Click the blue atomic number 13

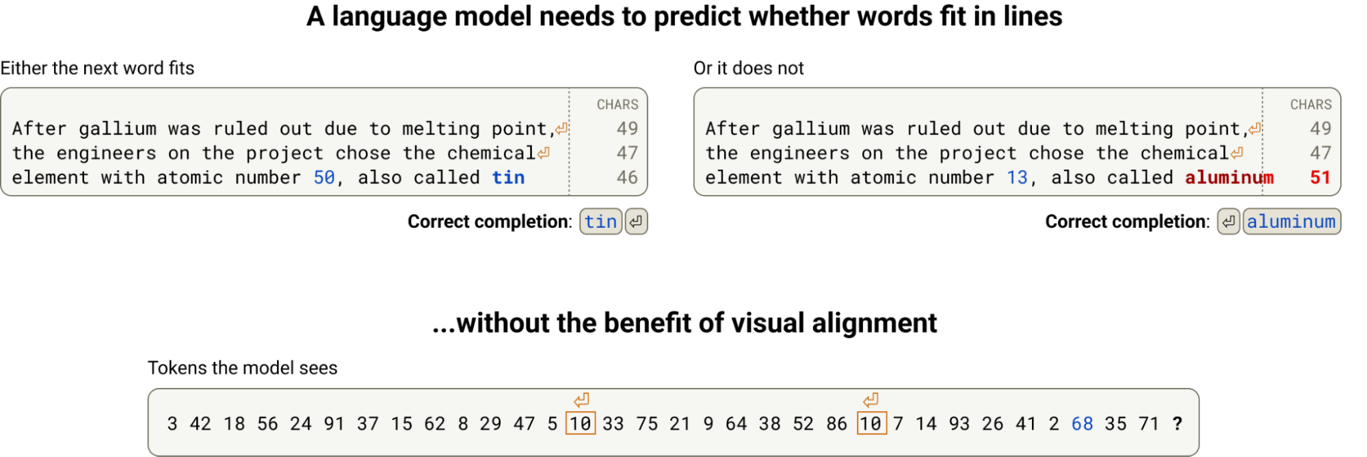1017,178
